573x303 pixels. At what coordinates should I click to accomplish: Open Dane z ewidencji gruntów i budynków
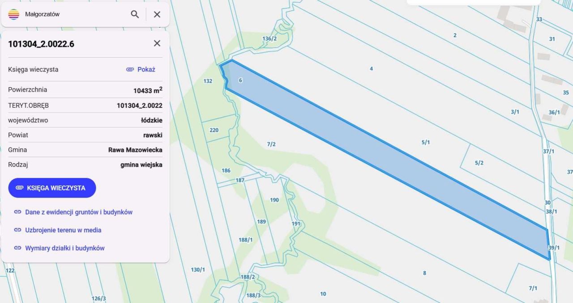79,212
